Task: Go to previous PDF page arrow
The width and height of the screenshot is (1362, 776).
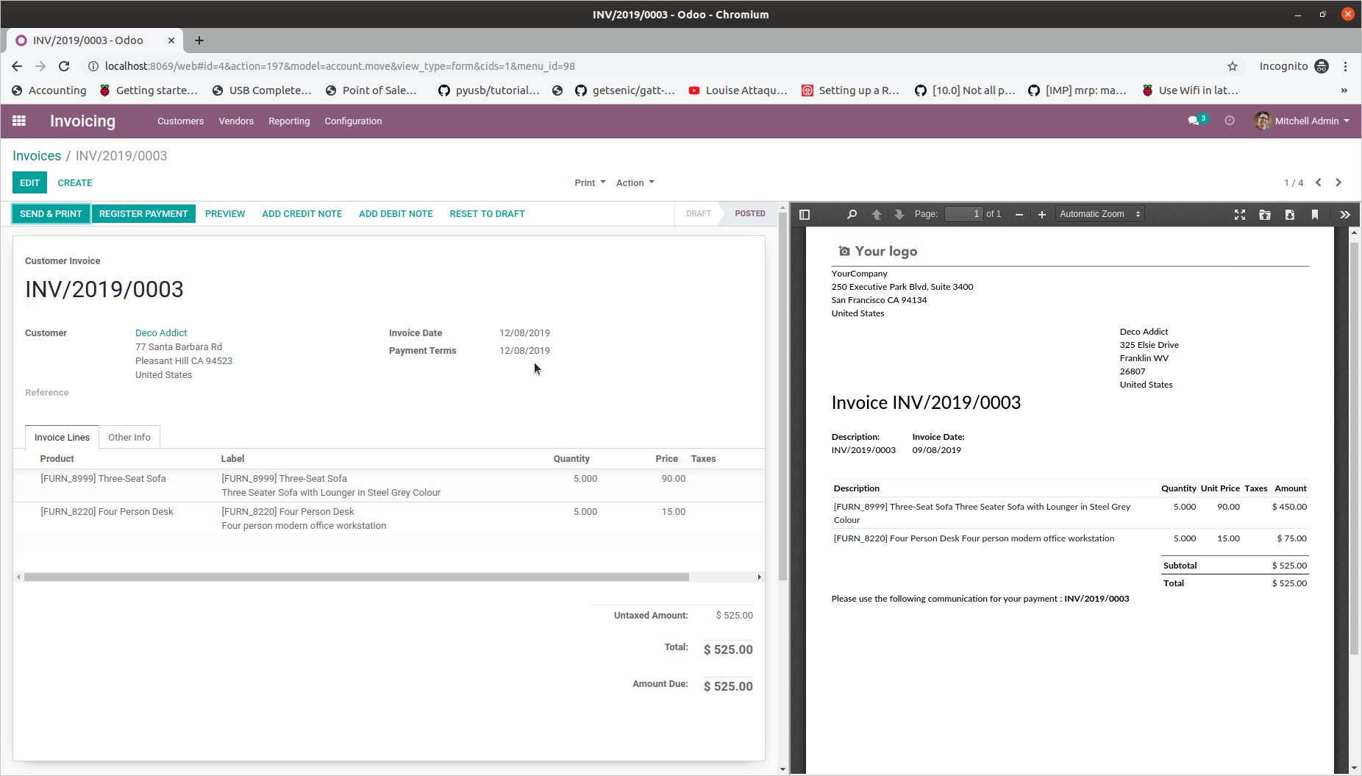Action: 877,215
